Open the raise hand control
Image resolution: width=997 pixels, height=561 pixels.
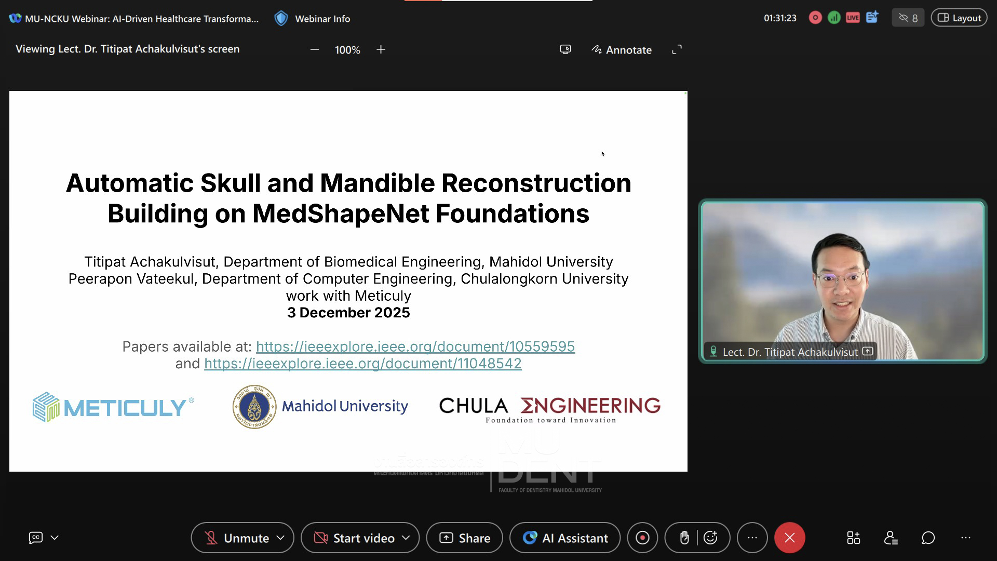[684, 538]
